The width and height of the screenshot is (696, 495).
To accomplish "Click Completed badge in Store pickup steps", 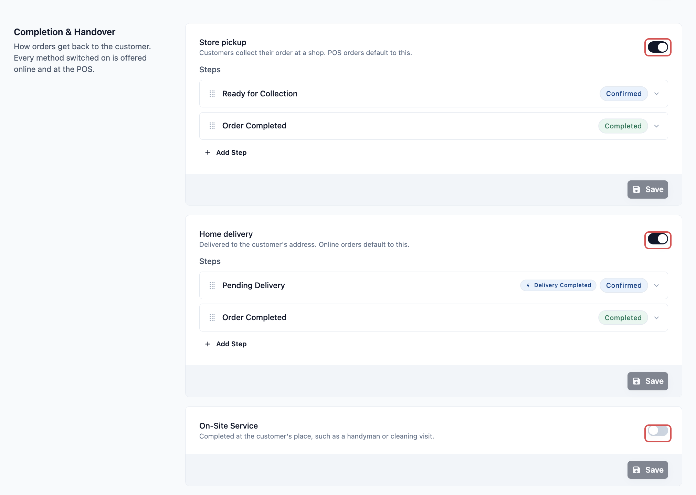I will (623, 126).
